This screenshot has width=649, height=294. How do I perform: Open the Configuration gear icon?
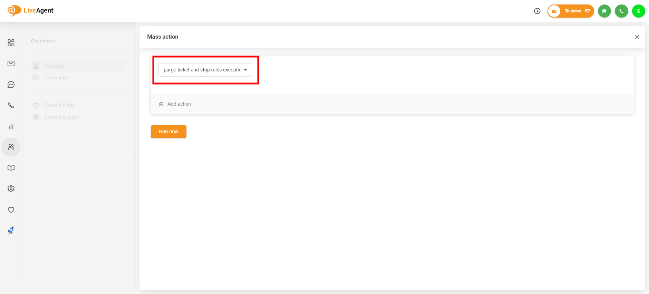click(x=11, y=189)
